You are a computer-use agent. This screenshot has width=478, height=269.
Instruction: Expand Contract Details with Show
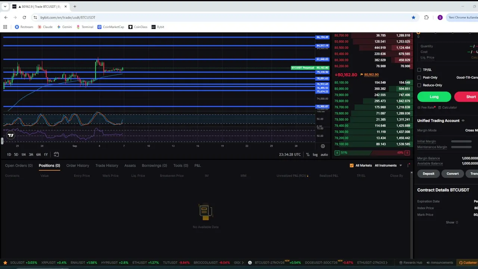[452, 222]
